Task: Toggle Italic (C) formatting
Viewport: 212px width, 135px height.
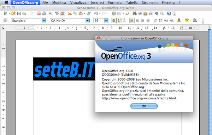Action: click(119, 20)
